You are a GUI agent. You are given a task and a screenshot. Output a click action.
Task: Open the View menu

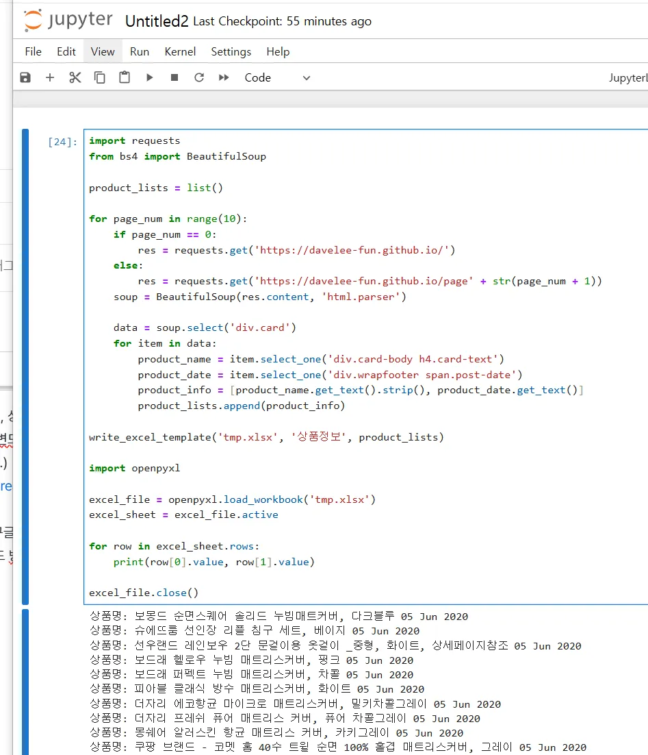(103, 51)
